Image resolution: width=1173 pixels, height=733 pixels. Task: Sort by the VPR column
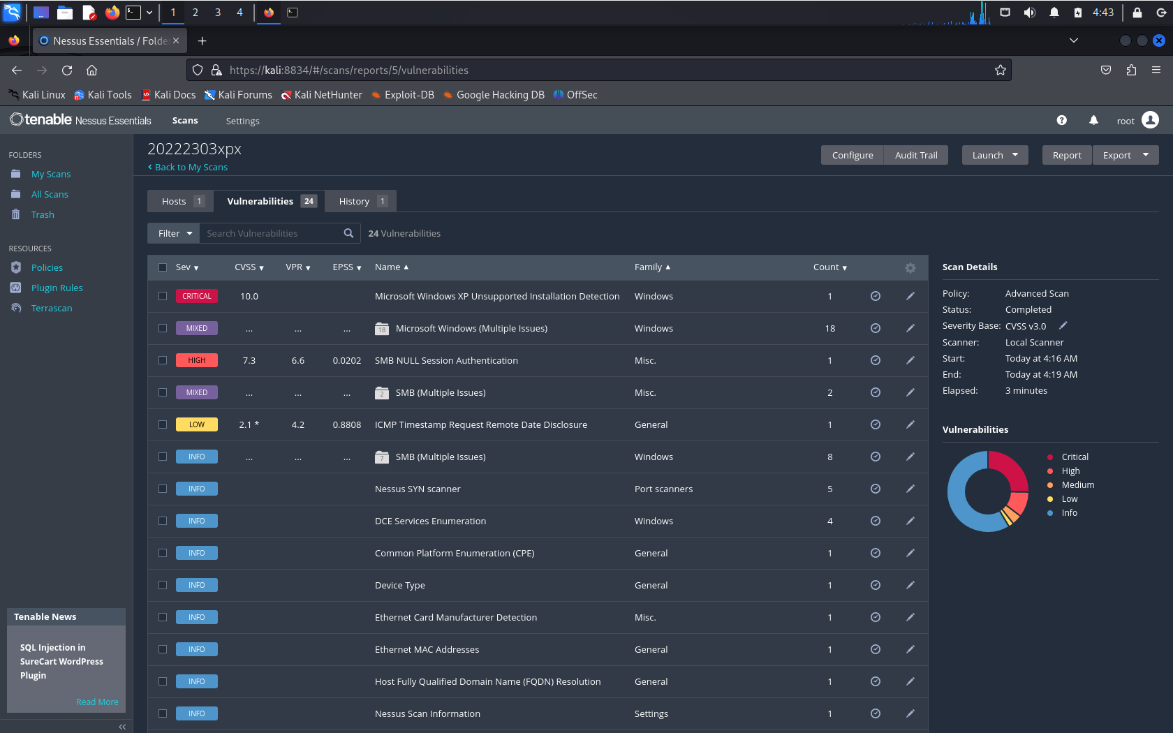click(298, 267)
